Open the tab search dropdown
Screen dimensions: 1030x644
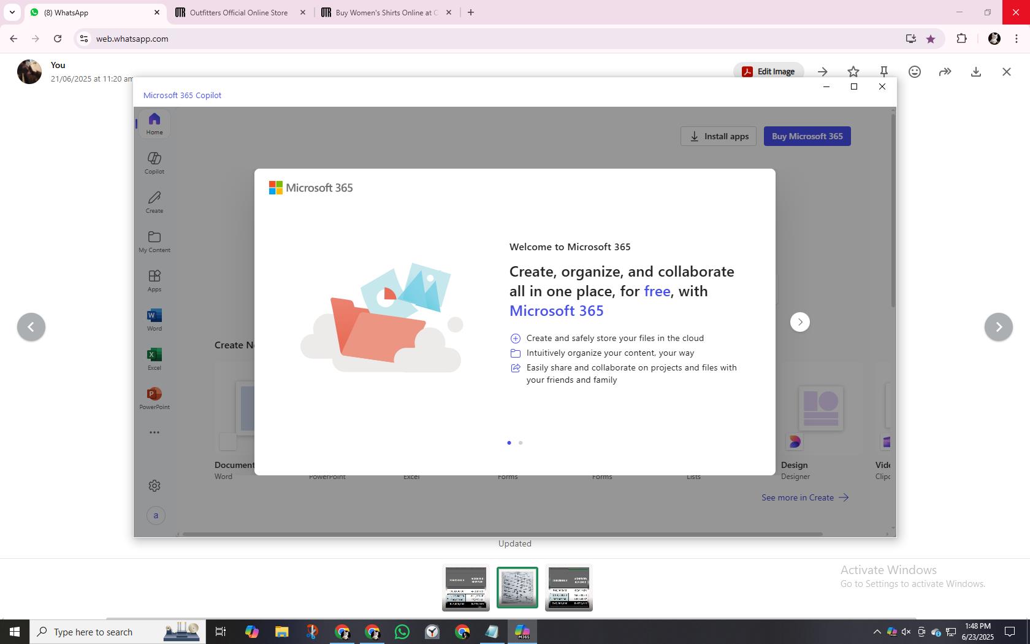12,12
